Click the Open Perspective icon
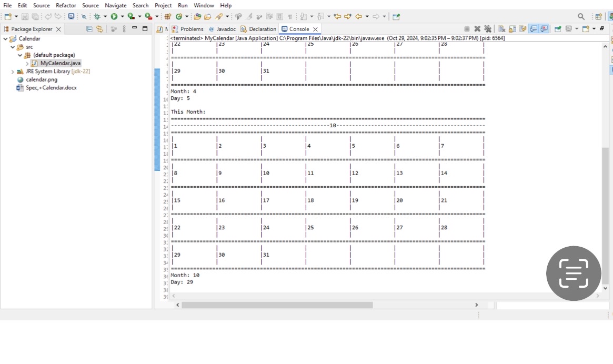 [598, 17]
